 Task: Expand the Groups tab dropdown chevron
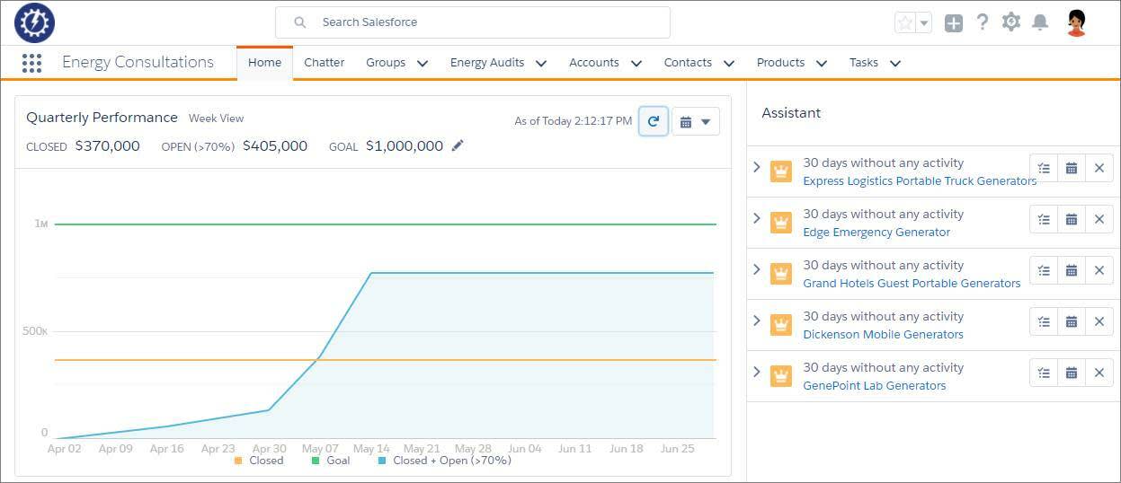423,64
